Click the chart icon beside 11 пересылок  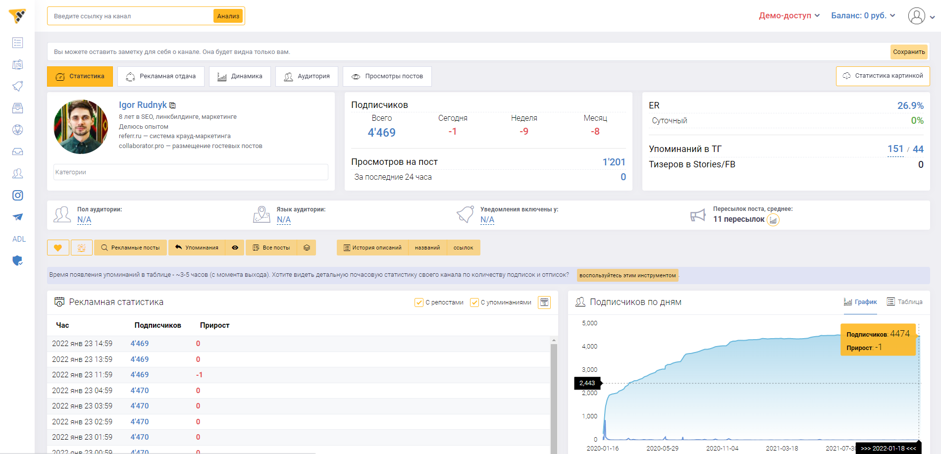click(x=773, y=219)
